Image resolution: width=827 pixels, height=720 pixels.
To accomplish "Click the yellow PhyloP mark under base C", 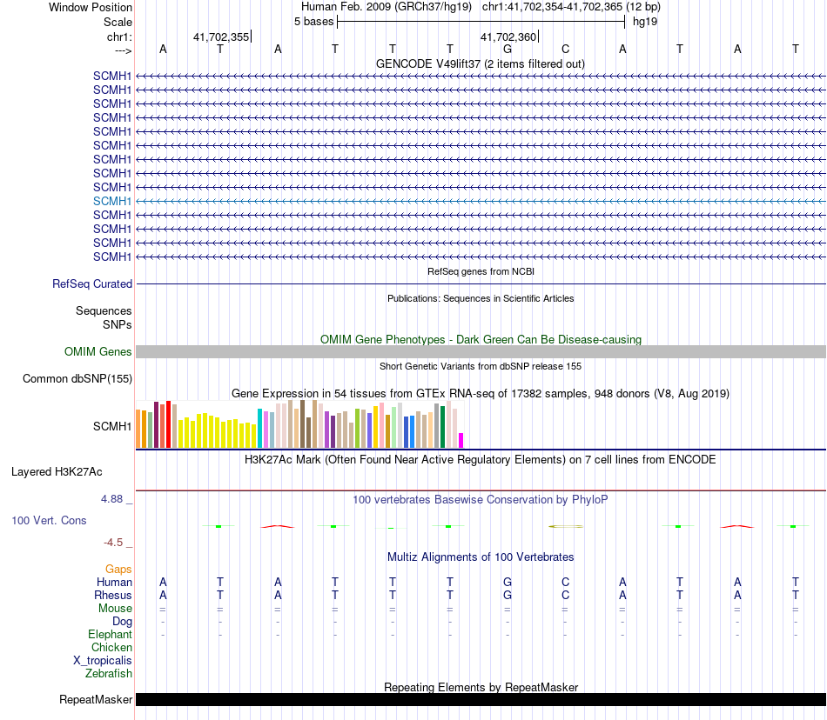I will point(565,526).
